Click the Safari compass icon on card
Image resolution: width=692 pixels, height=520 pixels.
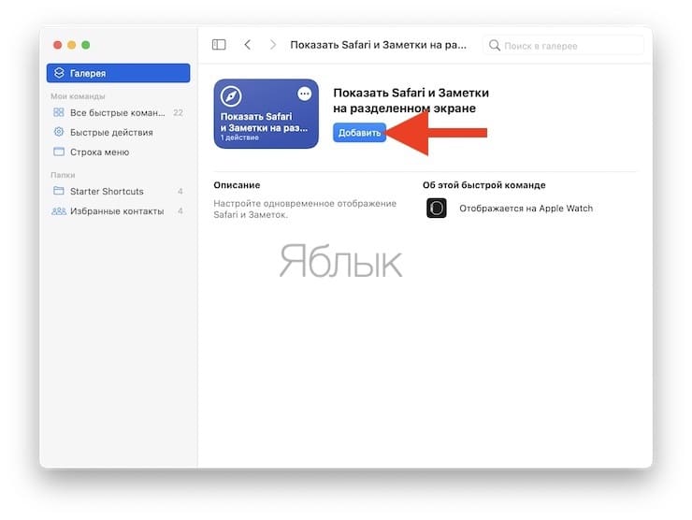pos(231,95)
